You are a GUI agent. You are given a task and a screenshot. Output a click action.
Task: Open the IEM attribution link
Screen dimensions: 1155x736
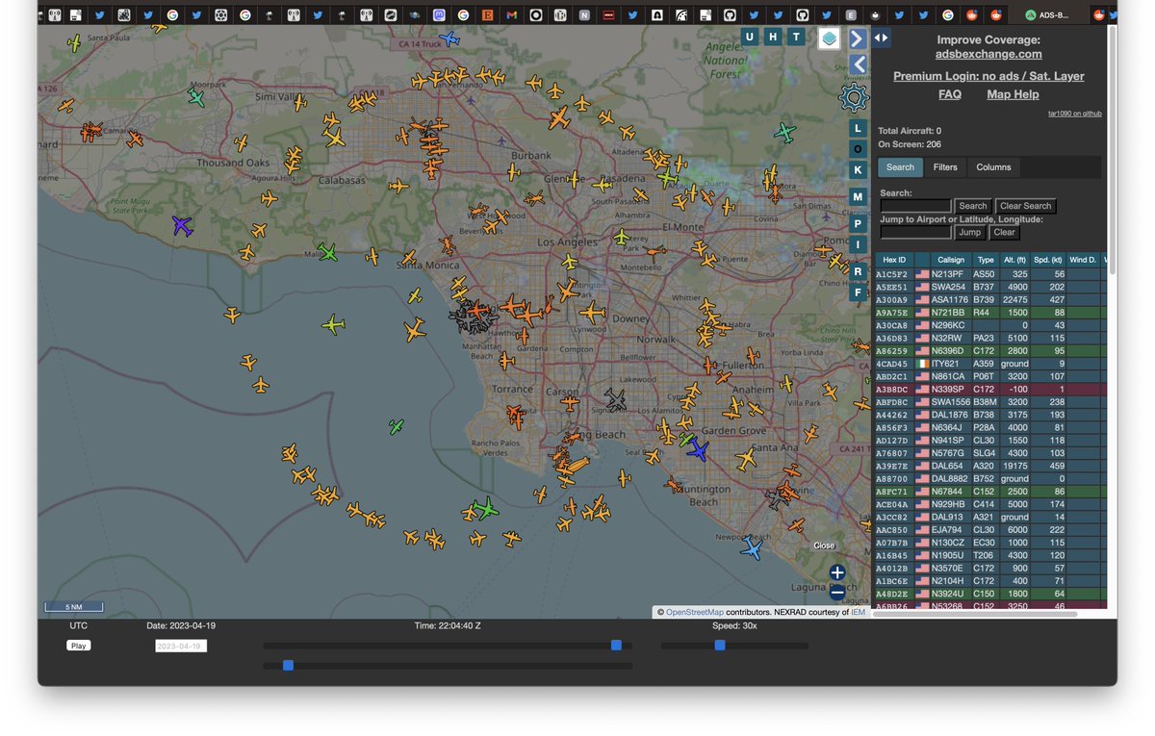[858, 612]
